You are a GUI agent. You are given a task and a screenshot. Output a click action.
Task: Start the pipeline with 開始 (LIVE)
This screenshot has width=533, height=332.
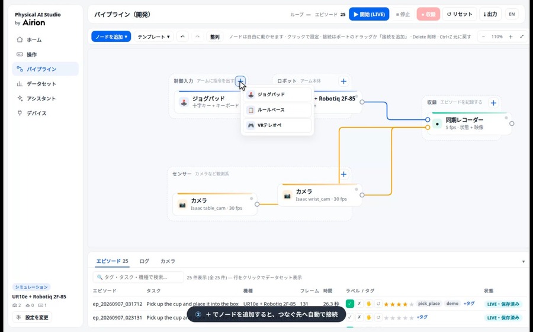click(369, 14)
